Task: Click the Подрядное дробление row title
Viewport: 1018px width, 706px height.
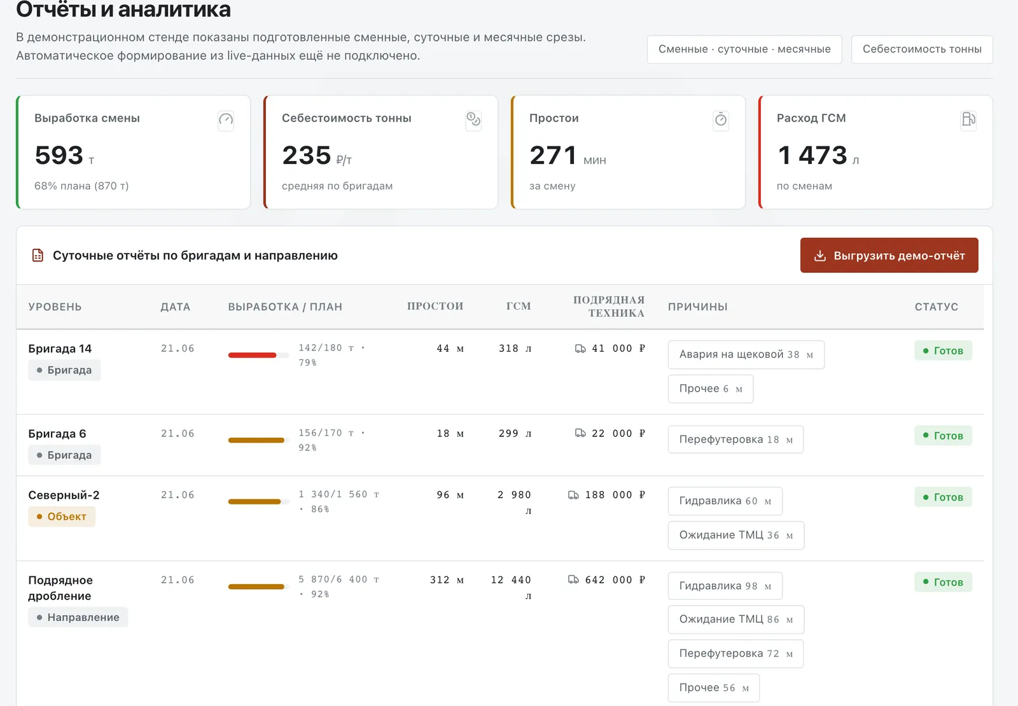Action: (x=60, y=588)
